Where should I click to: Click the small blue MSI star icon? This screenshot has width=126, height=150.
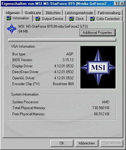[x=12, y=29]
